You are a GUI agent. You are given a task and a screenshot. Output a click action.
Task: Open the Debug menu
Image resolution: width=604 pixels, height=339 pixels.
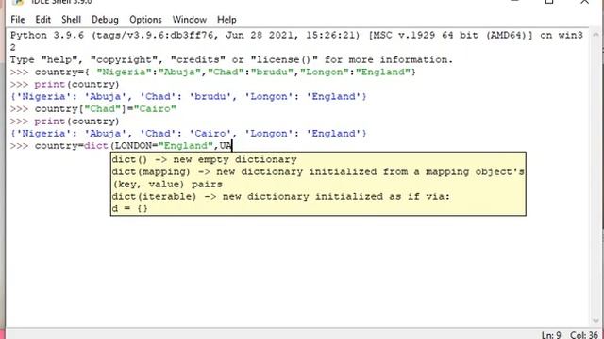click(x=105, y=20)
